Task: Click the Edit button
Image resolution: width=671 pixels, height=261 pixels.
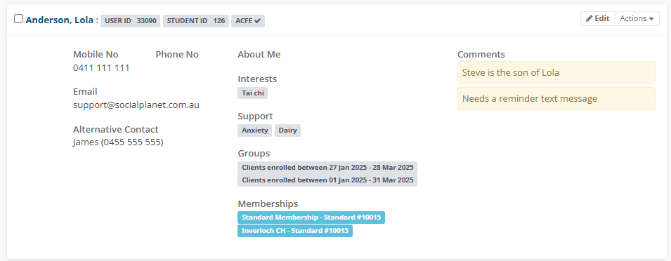Action: 598,19
